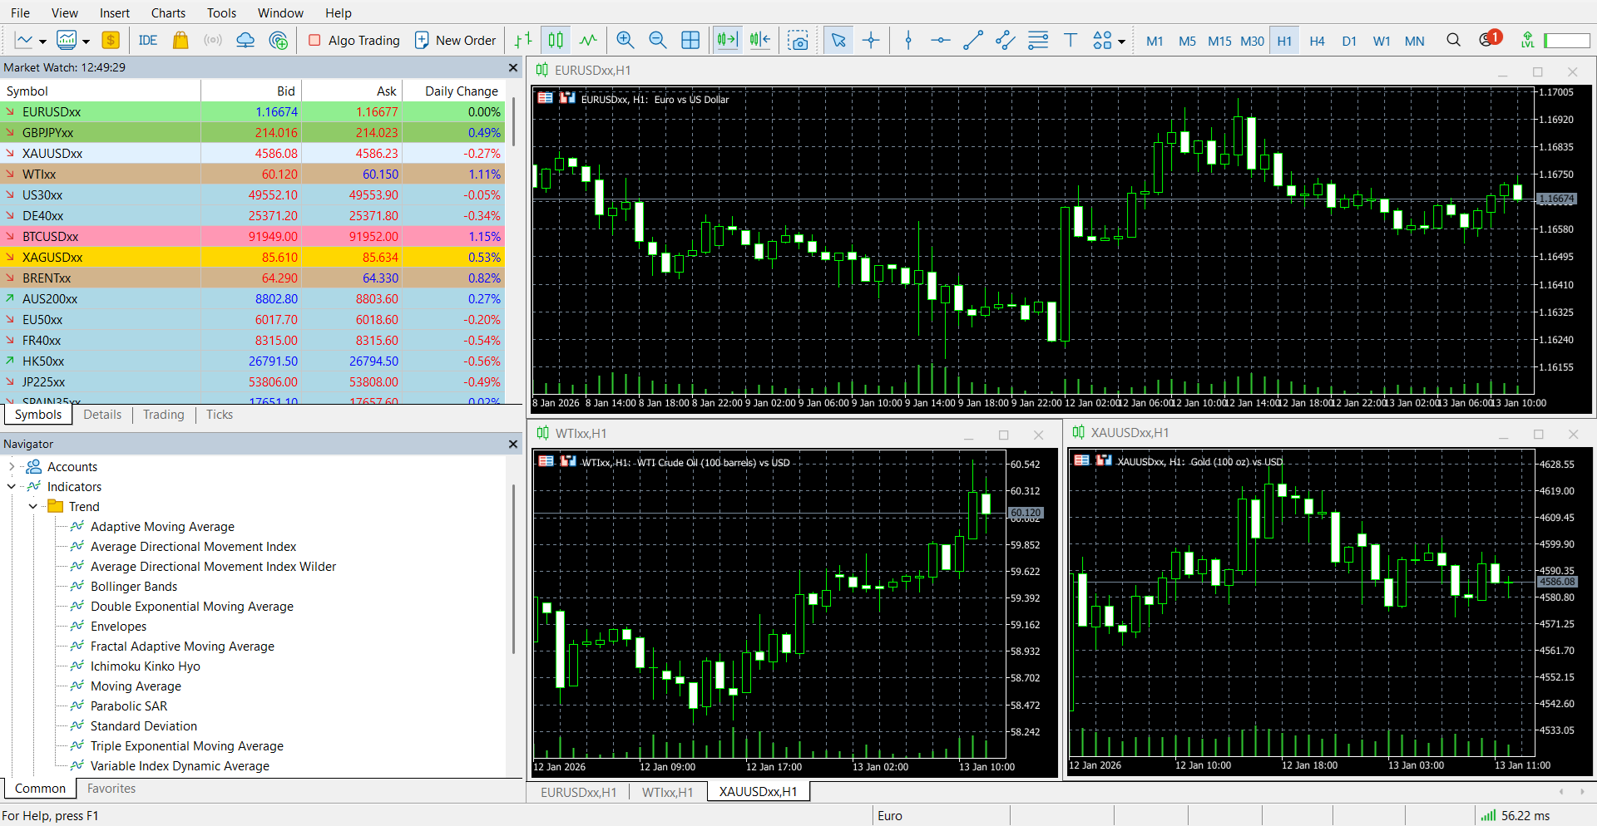
Task: Set timeframe to M15
Action: (1219, 41)
